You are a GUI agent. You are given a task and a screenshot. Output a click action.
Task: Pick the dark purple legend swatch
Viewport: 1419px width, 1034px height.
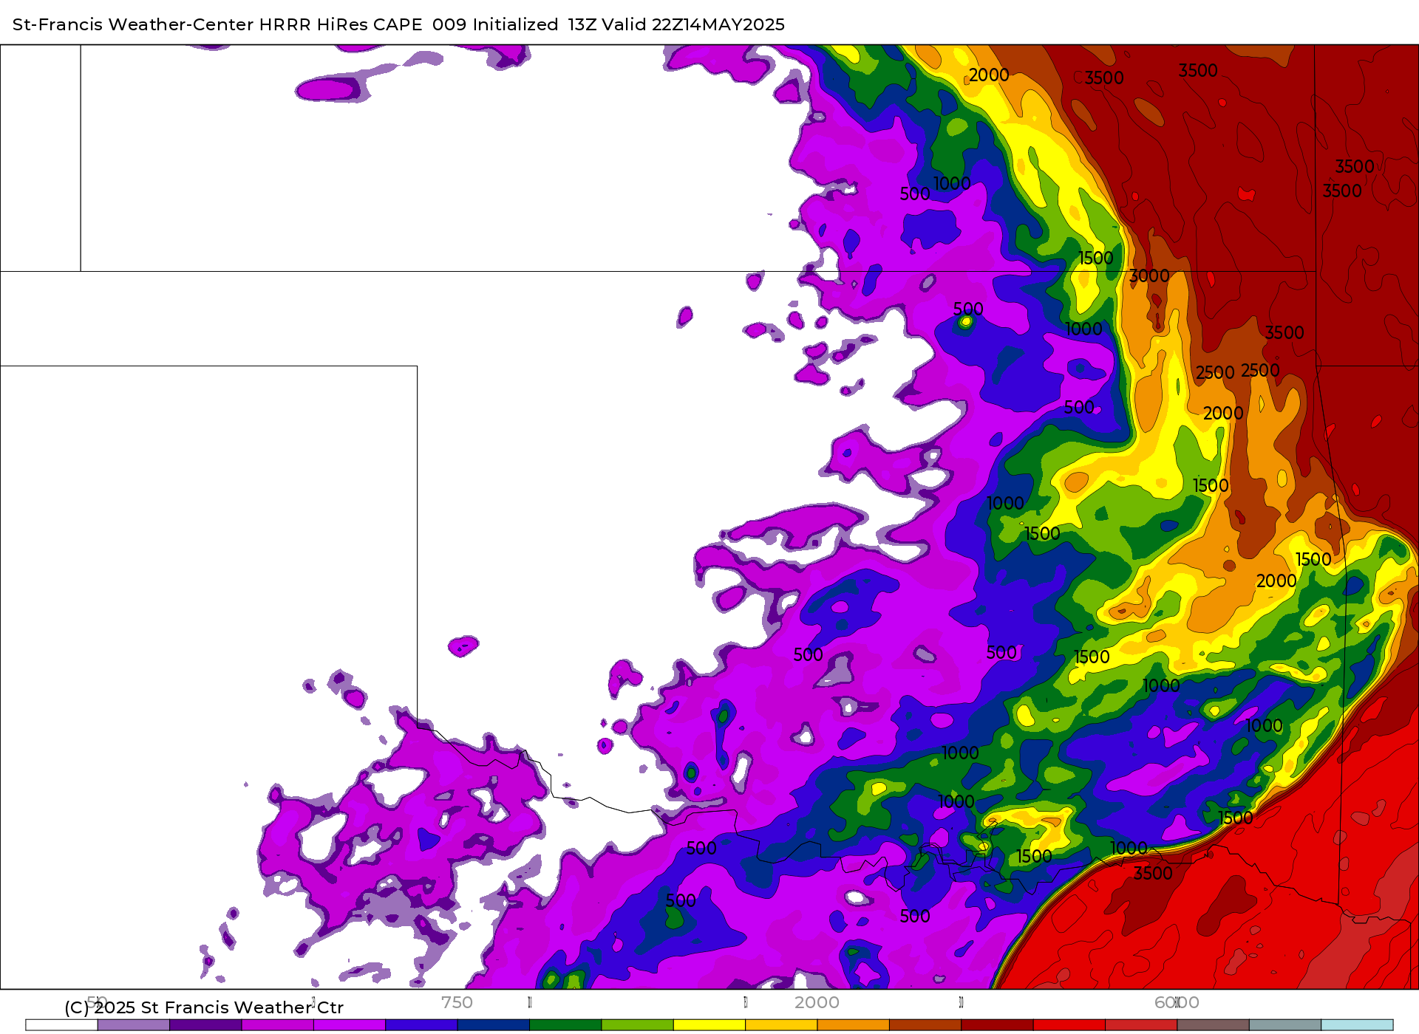205,1025
